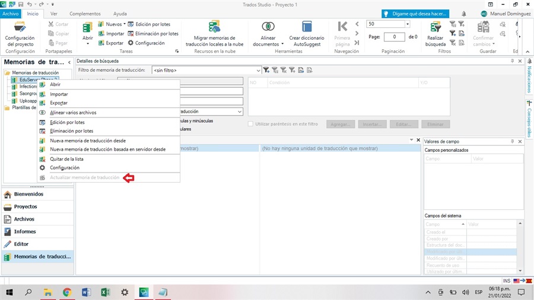Open the Proyectos view
Image resolution: width=534 pixels, height=300 pixels.
38,206
